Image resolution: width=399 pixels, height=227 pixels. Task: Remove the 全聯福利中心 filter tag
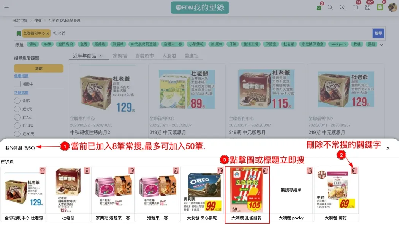coord(47,33)
